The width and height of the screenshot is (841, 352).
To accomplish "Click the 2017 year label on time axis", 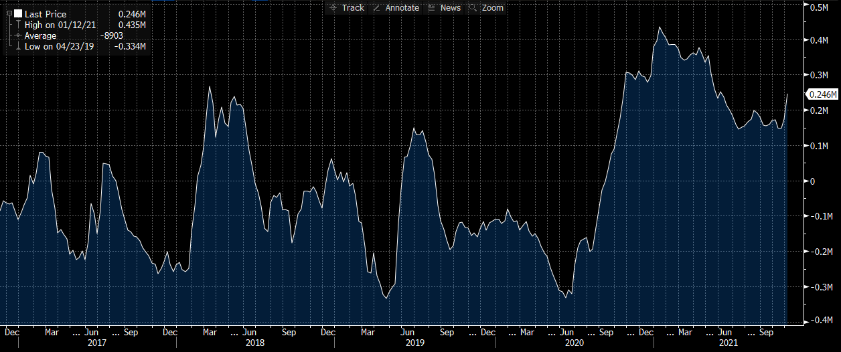I will (x=98, y=343).
